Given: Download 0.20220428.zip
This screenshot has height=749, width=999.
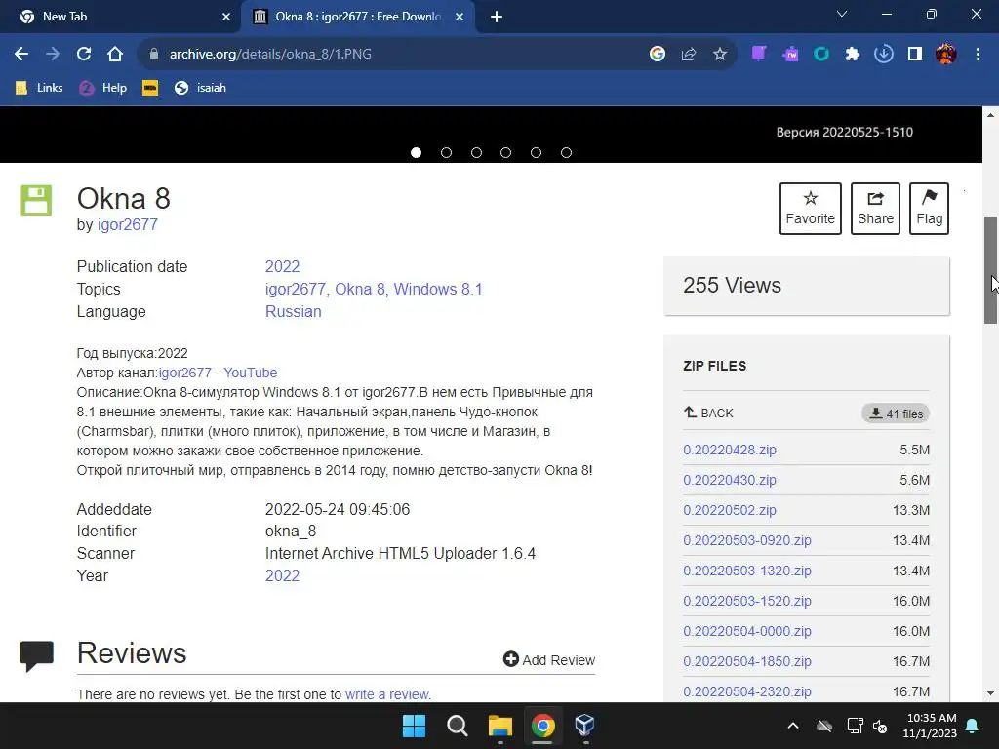Looking at the screenshot, I should point(730,450).
